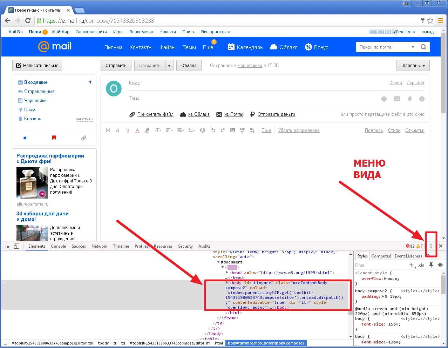Bookmark this page with the star icon
448x348 pixels.
[x=430, y=21]
